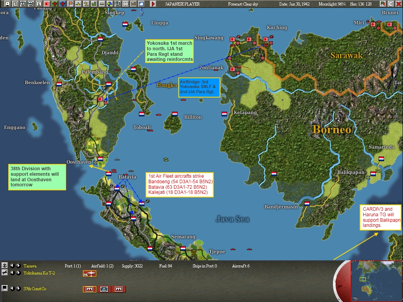This screenshot has width=403, height=302.
Task: Select the PA patrol aircraft unit icon
Action: click(x=90, y=274)
